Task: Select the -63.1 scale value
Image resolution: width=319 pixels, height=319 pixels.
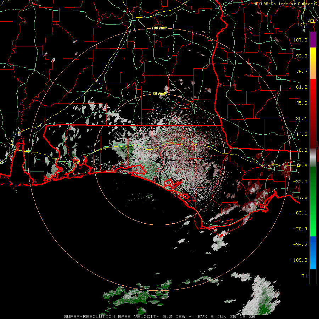Action: pyautogui.click(x=300, y=213)
